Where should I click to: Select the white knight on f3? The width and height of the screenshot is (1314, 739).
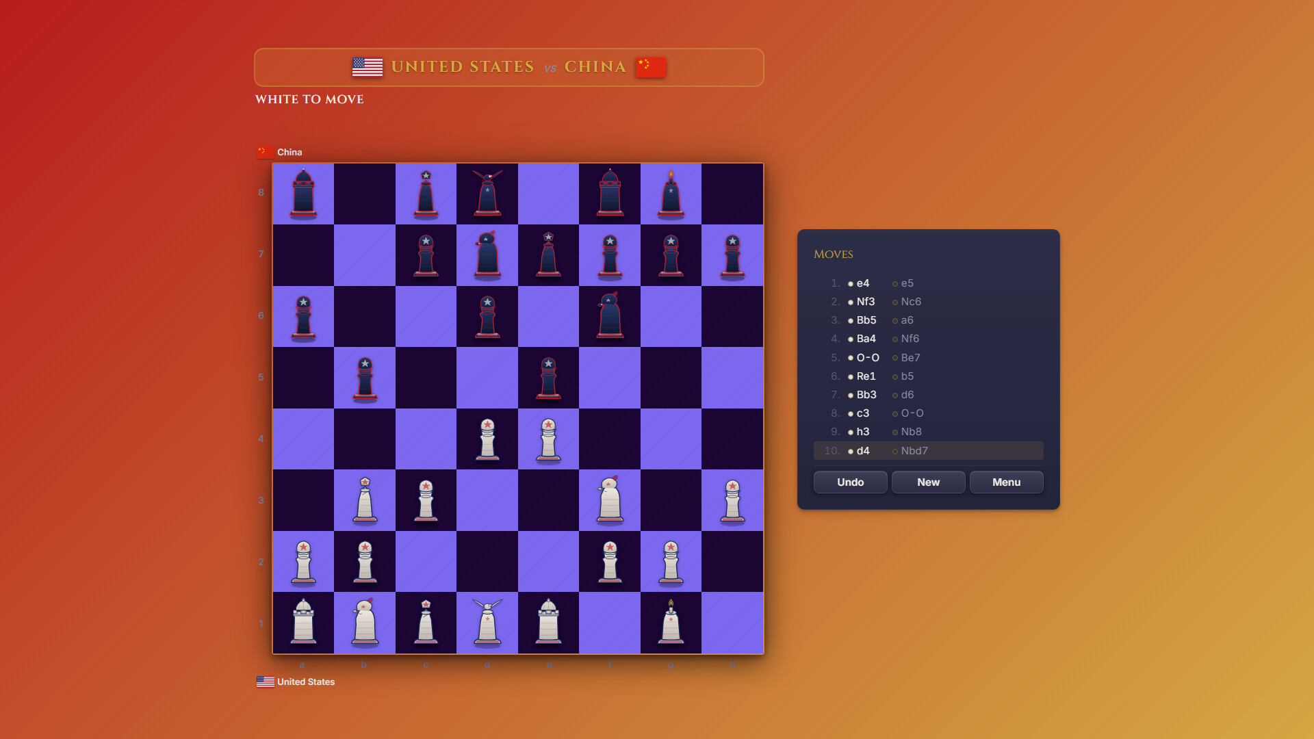tap(610, 500)
